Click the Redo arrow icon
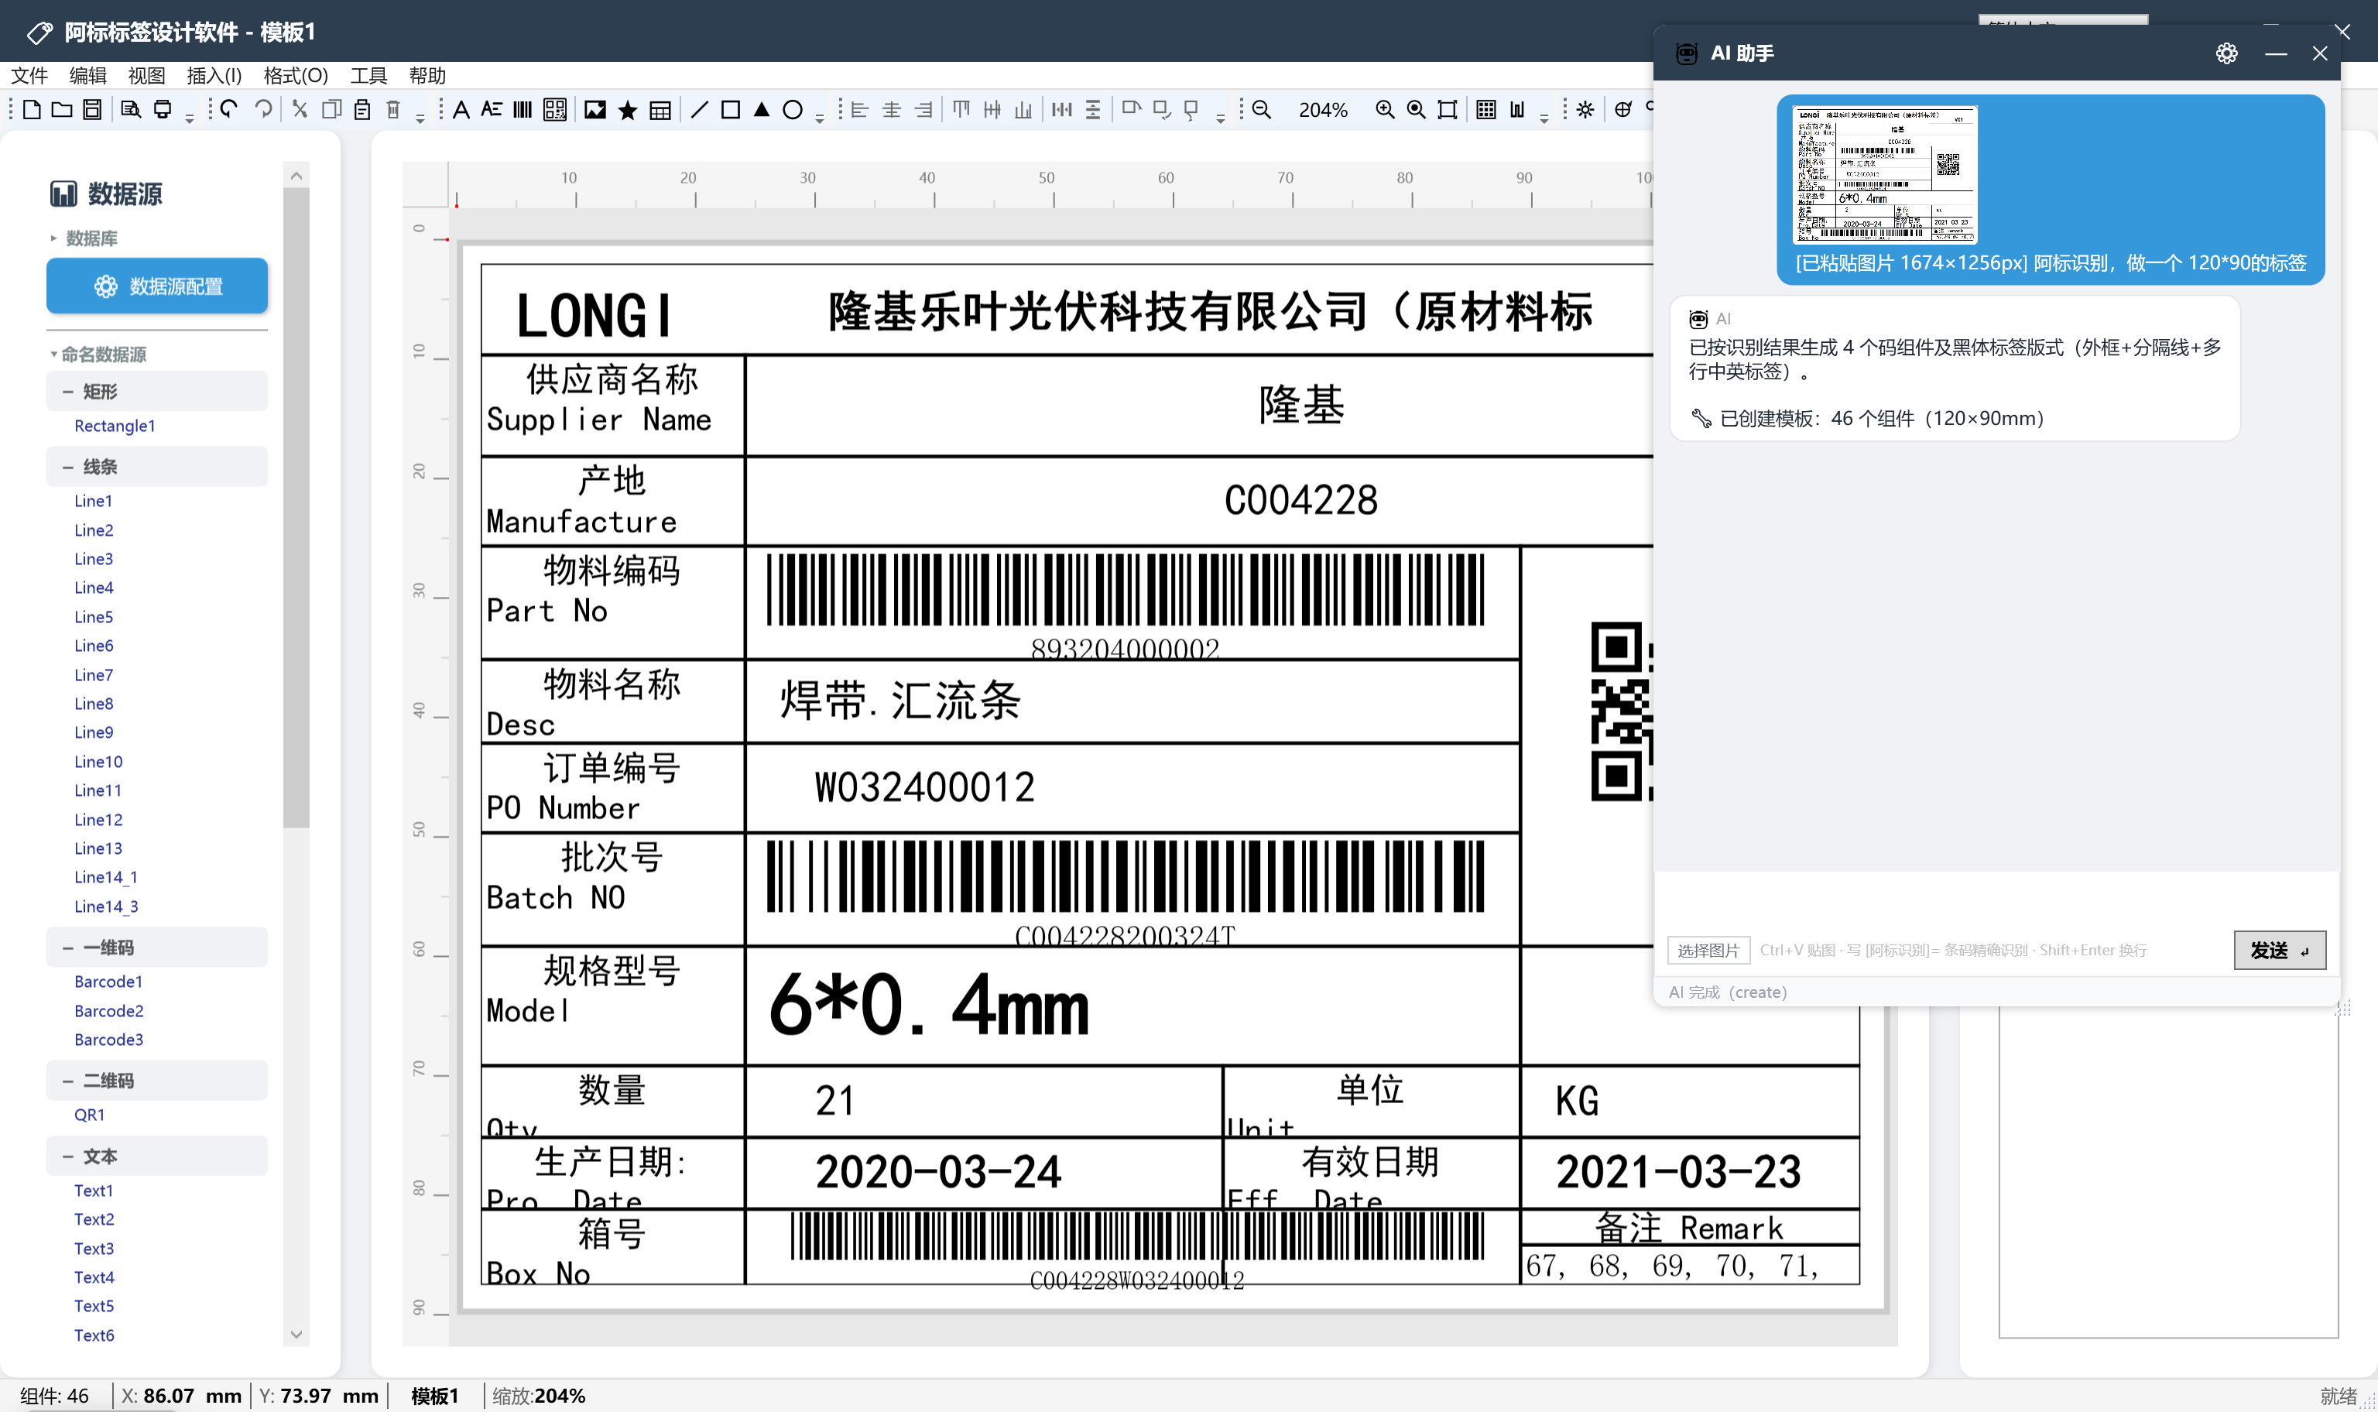Screen dimensions: 2378x1412 pyautogui.click(x=263, y=109)
